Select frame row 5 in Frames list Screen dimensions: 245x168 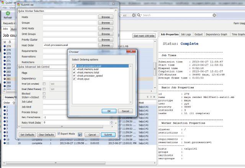click(x=9, y=121)
